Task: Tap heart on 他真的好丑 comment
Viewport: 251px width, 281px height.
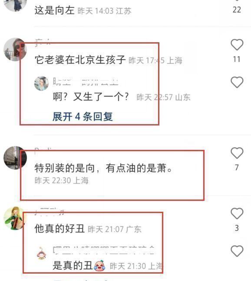Action: coord(237,213)
